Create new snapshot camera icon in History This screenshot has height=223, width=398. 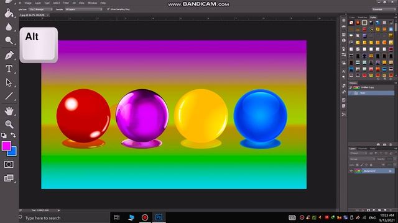point(385,144)
